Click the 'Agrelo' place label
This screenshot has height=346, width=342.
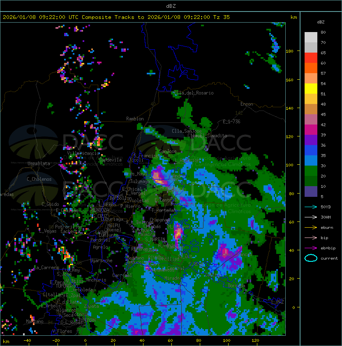click(x=100, y=247)
